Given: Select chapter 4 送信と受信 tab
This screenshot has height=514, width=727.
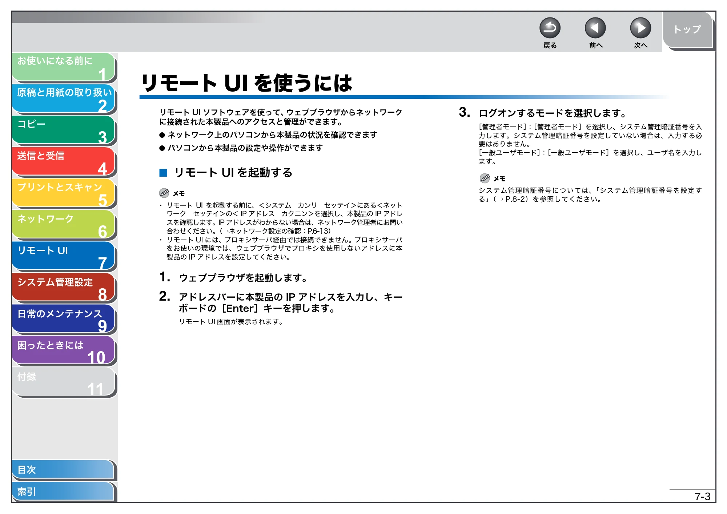Looking at the screenshot, I should (64, 162).
